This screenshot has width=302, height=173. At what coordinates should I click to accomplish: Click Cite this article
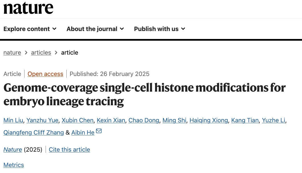(x=70, y=150)
